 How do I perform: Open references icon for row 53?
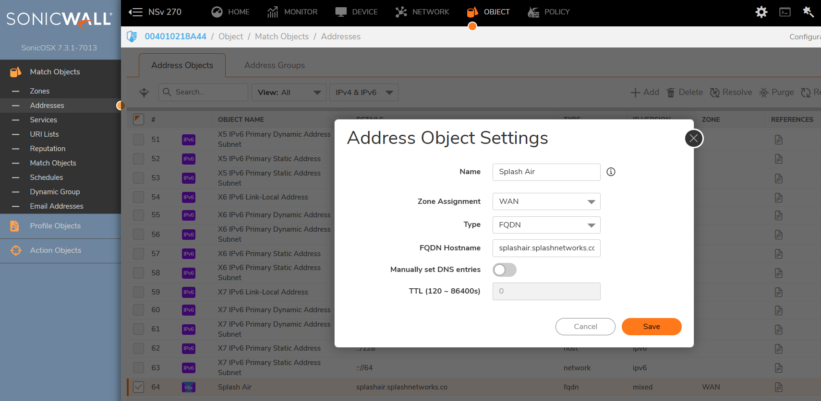[x=779, y=178]
